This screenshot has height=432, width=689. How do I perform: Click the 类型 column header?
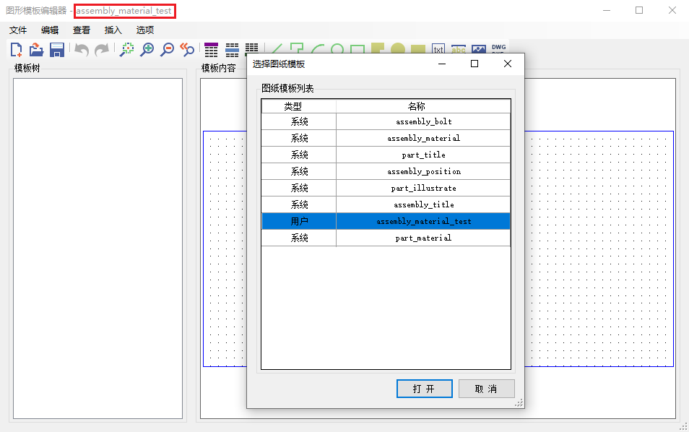pos(299,106)
